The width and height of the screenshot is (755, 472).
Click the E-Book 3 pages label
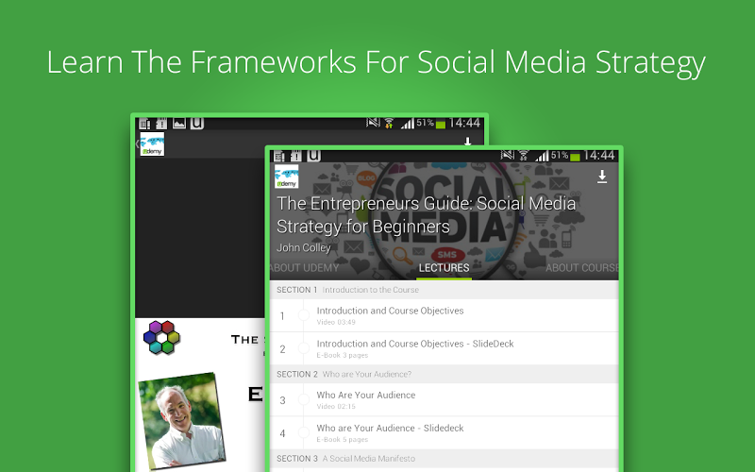[x=342, y=356]
